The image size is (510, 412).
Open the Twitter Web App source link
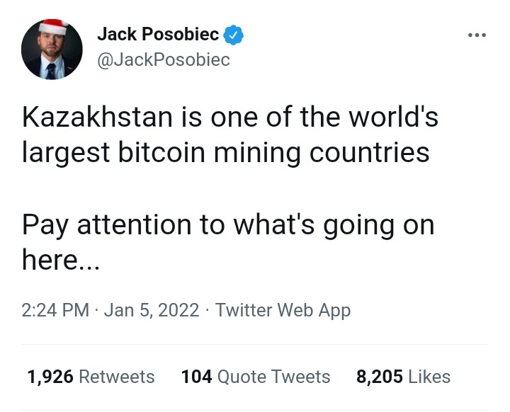tap(283, 310)
